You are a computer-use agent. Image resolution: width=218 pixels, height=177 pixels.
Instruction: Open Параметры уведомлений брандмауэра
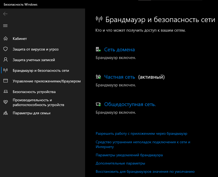click(x=129, y=155)
